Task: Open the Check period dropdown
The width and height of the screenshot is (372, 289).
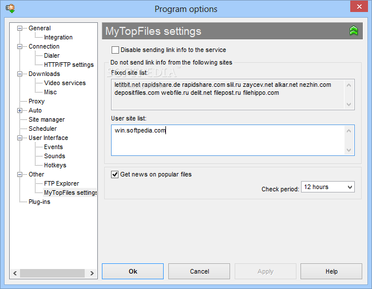Action: click(x=328, y=187)
